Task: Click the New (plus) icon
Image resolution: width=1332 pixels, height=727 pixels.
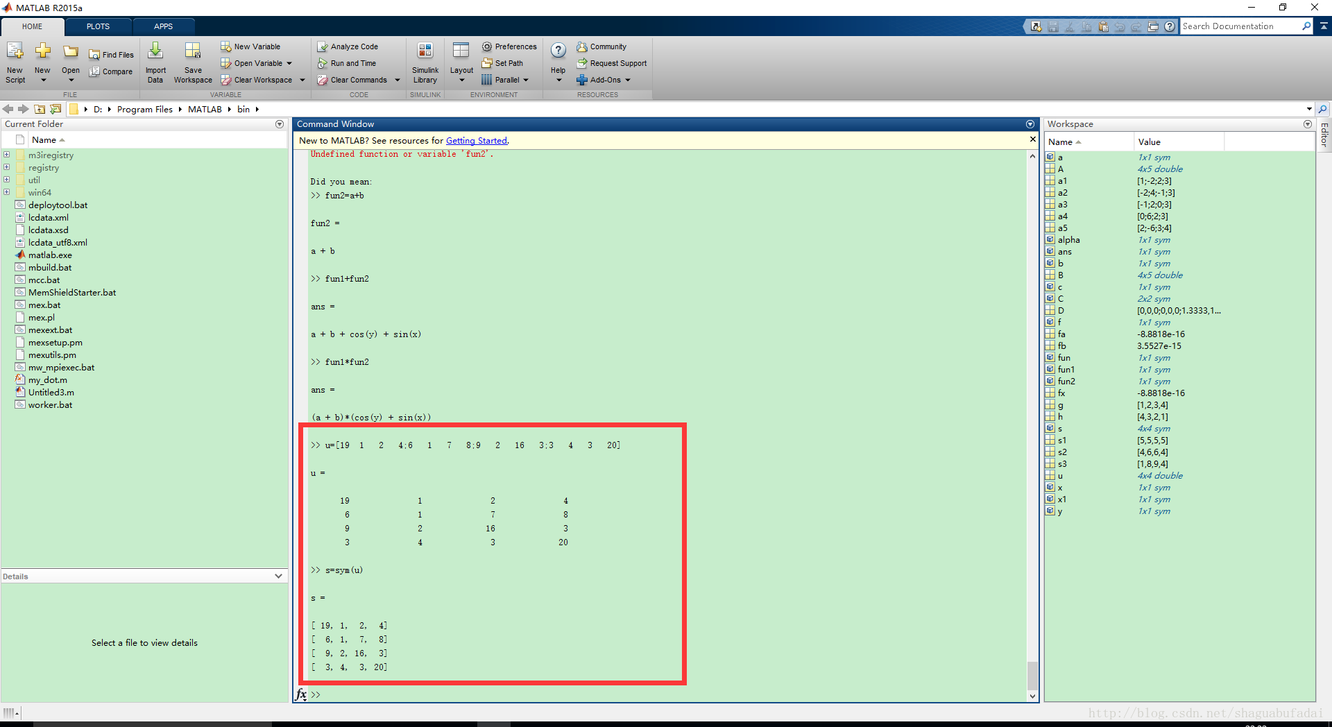Action: [x=42, y=51]
